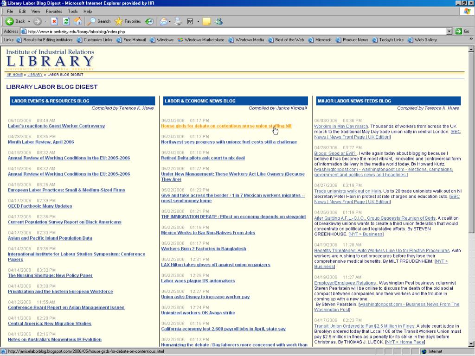Click inside the address bar URL field
Viewport: 475px width, 356px height.
(x=233, y=32)
